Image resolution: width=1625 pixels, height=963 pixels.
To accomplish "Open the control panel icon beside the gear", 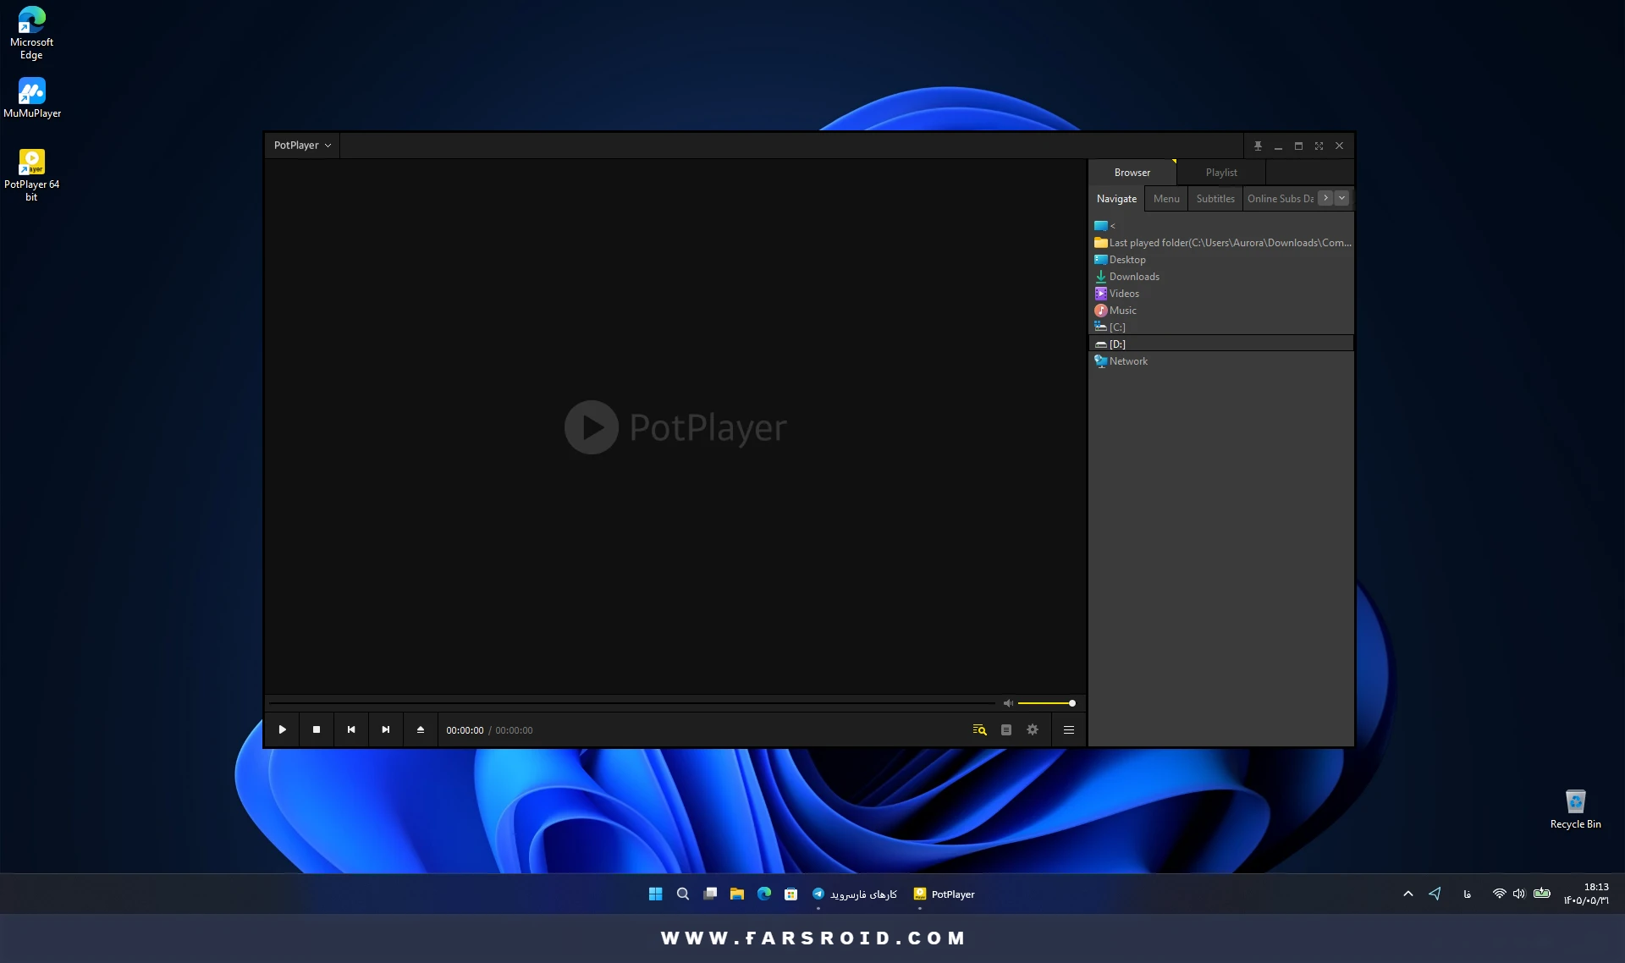I will click(1006, 729).
